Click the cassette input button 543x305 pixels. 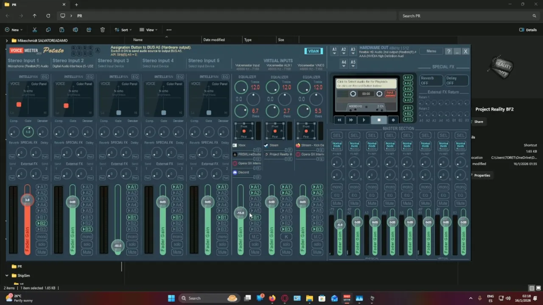[x=390, y=94]
